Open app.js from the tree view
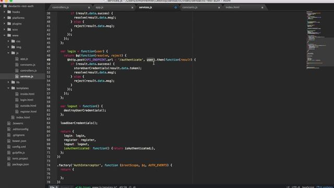This screenshot has width=334, height=188. click(24, 59)
